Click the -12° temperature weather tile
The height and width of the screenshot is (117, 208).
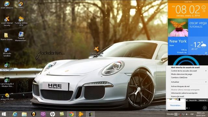[198, 46]
